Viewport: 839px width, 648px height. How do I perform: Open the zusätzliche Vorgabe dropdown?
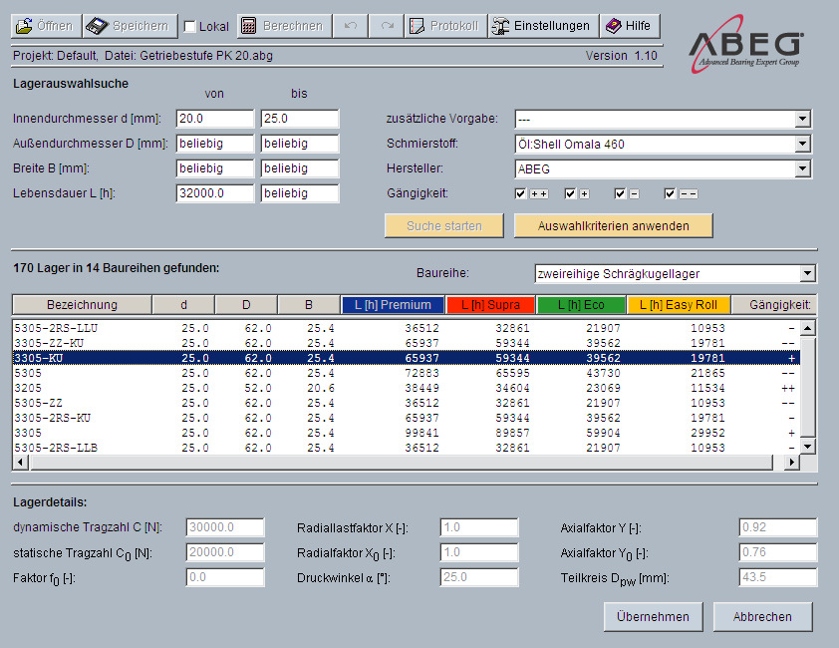802,119
